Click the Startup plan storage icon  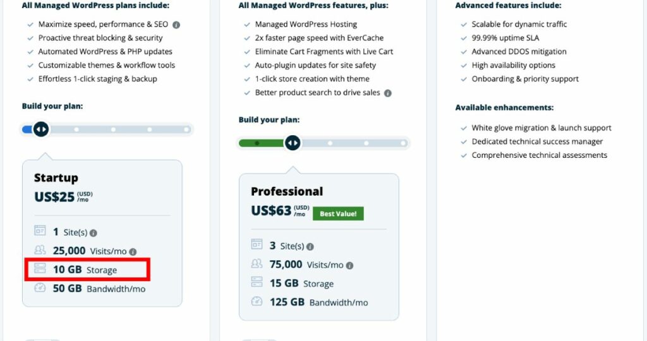click(40, 270)
